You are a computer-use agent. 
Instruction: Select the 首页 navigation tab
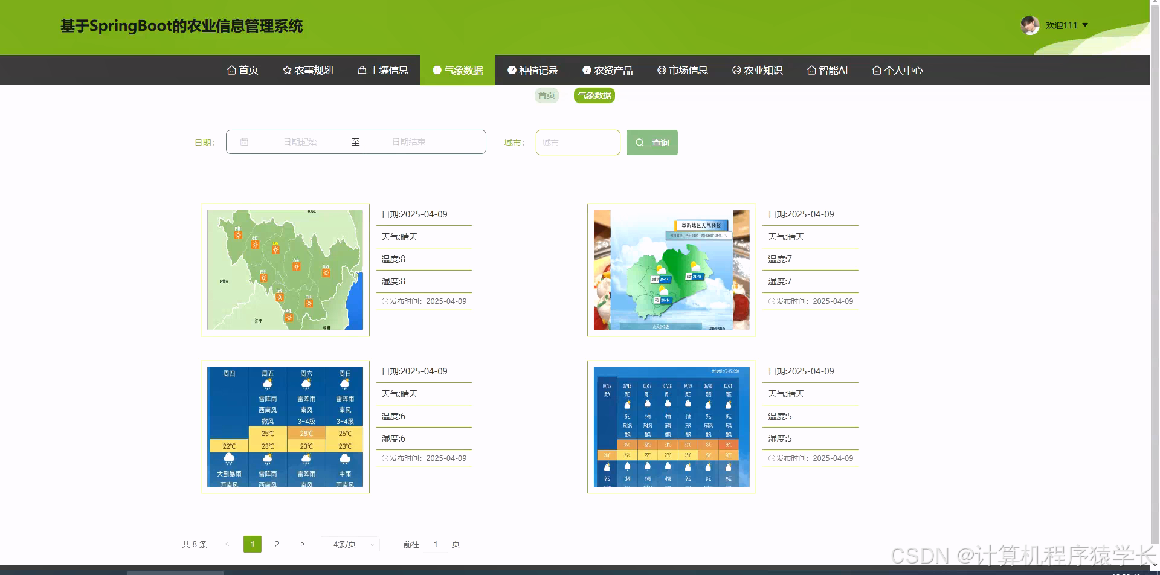click(x=242, y=70)
